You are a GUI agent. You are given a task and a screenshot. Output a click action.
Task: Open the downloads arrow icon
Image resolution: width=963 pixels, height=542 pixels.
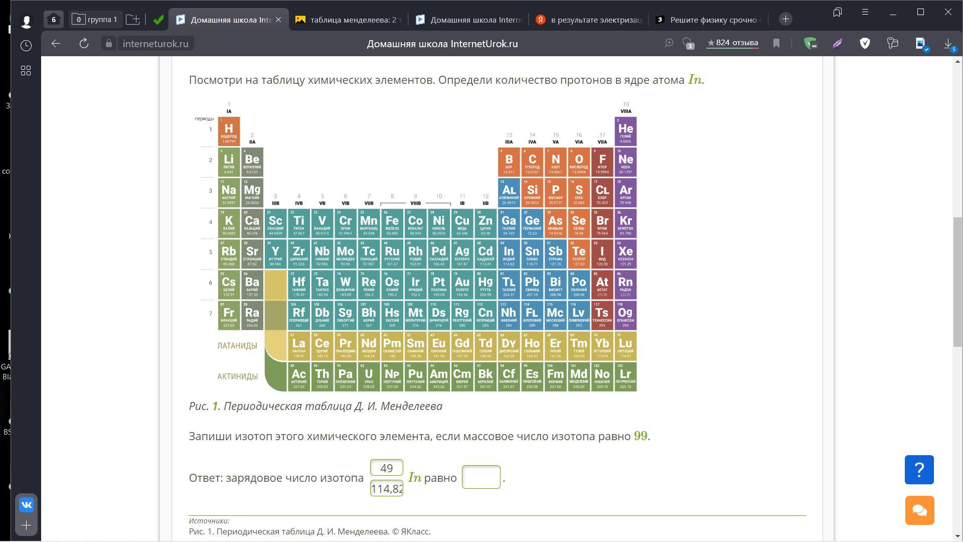click(x=948, y=44)
